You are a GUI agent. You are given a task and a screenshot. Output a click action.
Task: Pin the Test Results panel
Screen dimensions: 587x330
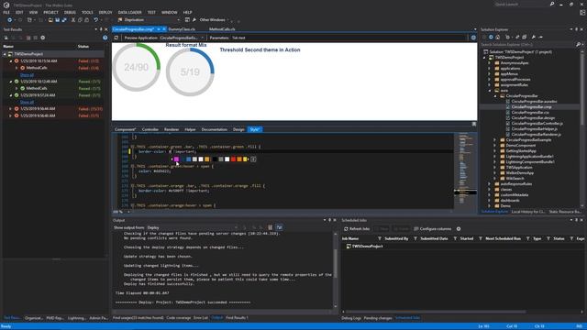101,29
